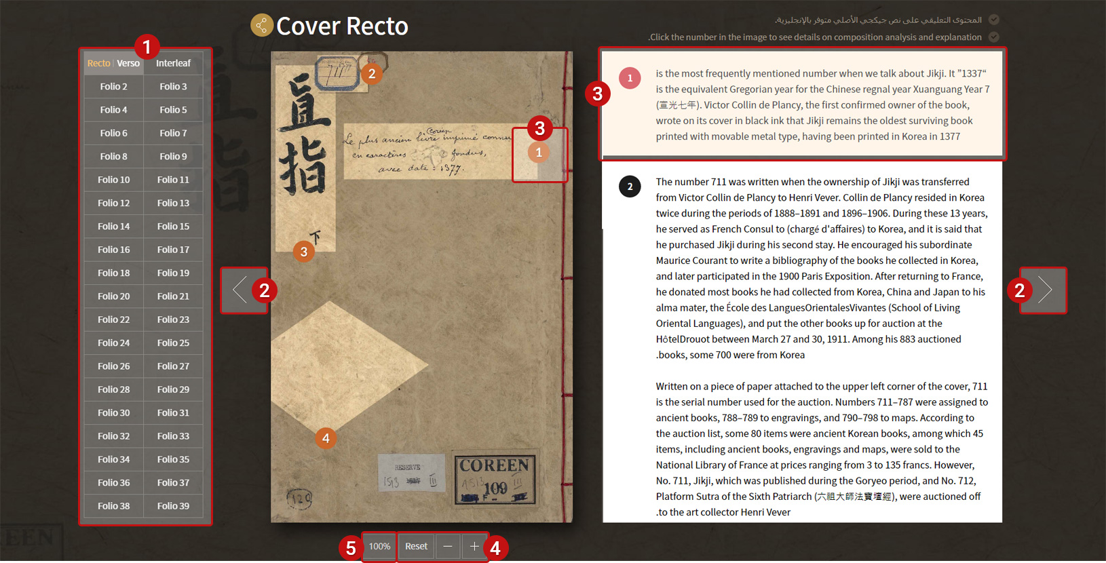
Task: Switch to the Verso view
Action: (128, 63)
